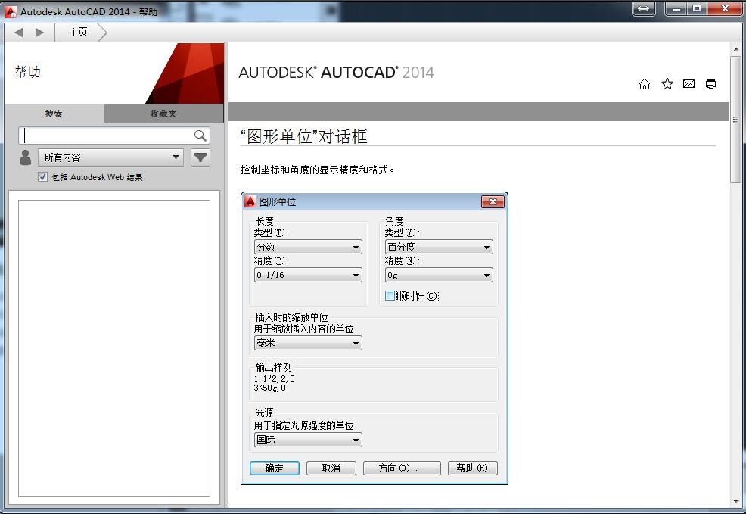Open the 主页 breadcrumb
Viewport: 746px width, 514px height.
pos(78,33)
